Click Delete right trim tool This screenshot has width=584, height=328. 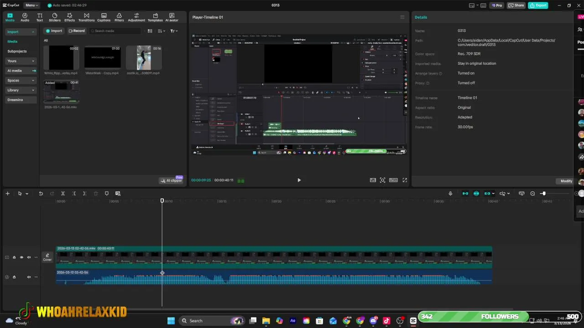(84, 194)
